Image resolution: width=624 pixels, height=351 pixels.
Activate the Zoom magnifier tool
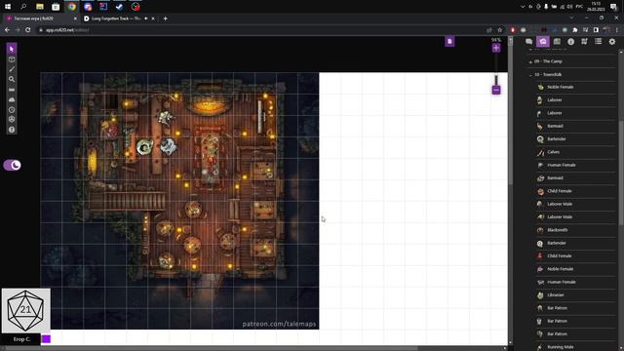tap(12, 79)
